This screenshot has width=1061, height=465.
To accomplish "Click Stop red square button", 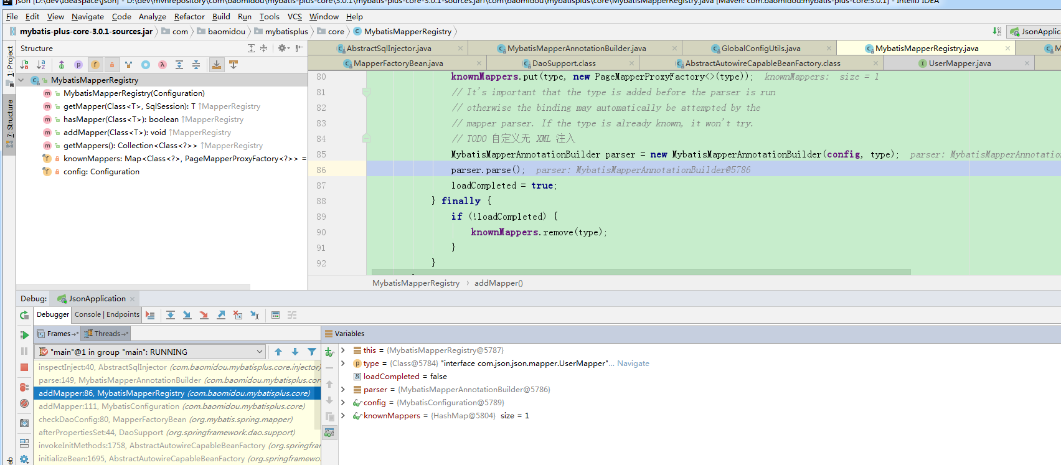I will tap(24, 367).
